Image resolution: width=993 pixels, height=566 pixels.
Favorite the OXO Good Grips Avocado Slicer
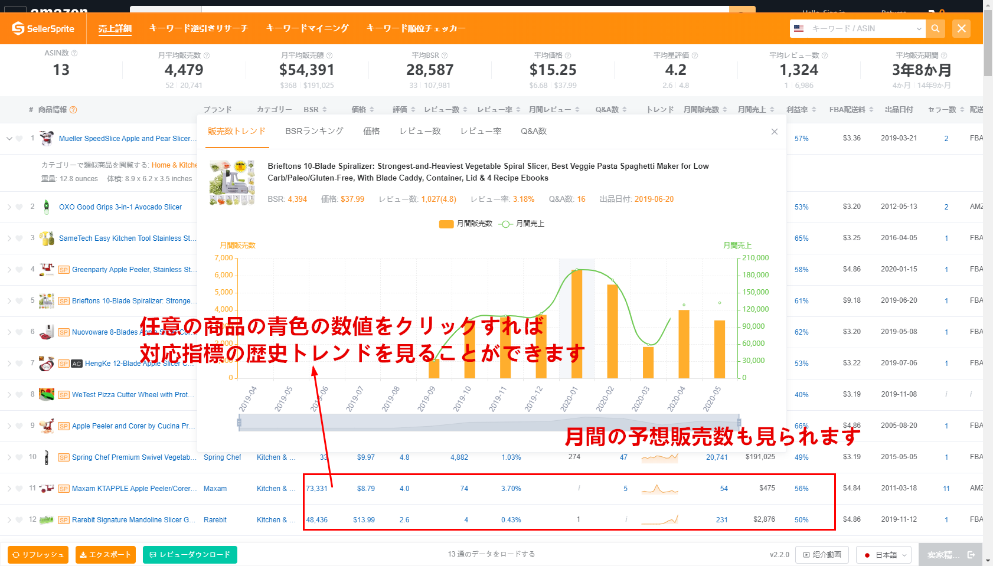click(x=19, y=207)
